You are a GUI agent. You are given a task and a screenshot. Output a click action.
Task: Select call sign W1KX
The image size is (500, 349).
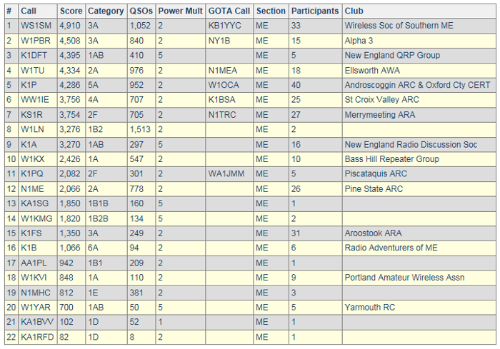[33, 159]
